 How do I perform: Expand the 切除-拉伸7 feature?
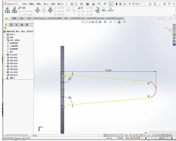(x=5, y=75)
